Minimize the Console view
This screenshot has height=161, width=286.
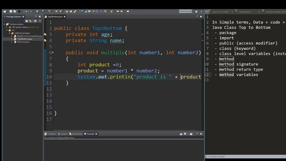coord(197,134)
